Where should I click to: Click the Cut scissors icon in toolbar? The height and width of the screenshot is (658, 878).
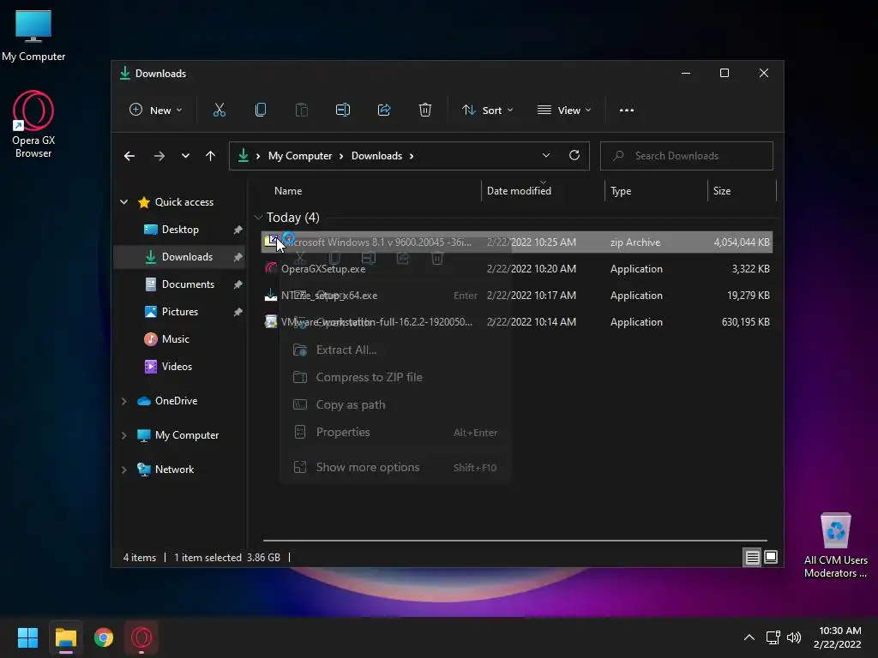pyautogui.click(x=219, y=111)
